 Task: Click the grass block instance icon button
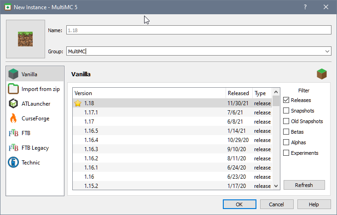point(26,39)
